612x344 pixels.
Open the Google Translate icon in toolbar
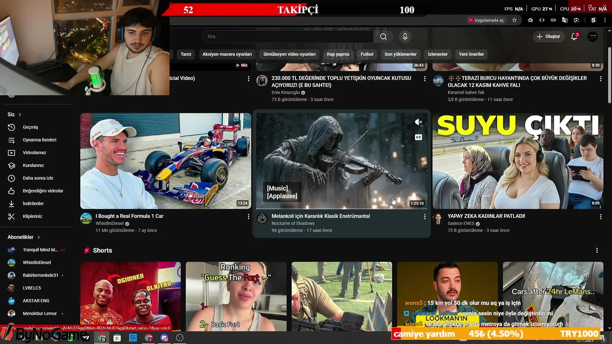coord(565,20)
